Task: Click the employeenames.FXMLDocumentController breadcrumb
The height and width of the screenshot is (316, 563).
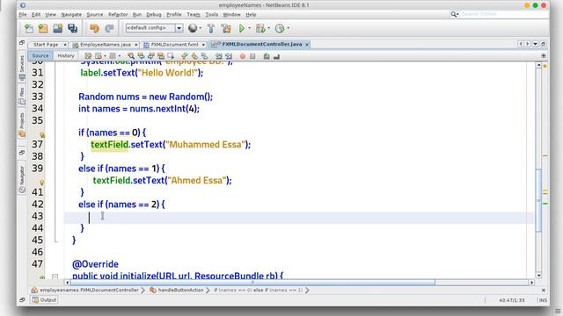Action: coord(85,291)
